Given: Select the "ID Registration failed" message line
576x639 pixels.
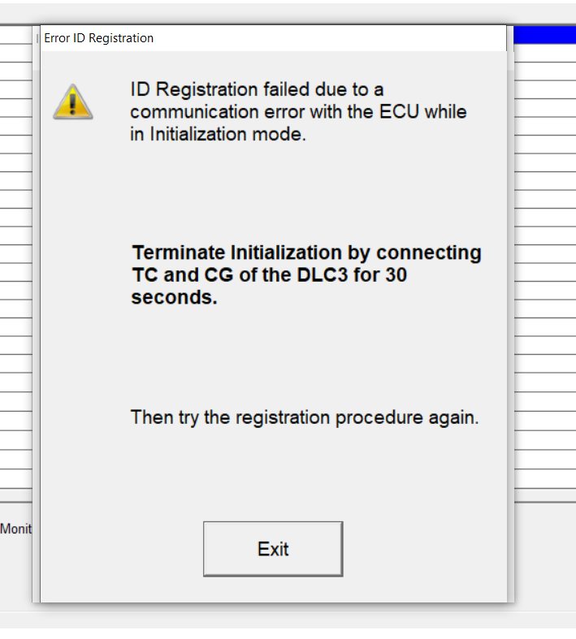Looking at the screenshot, I should click(257, 89).
